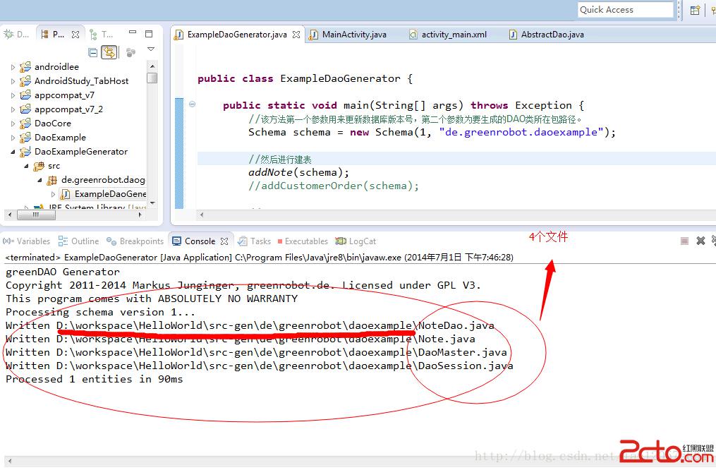716x470 pixels.
Task: Click the terminated ExampleDaoGenerator status line
Action: click(260, 258)
